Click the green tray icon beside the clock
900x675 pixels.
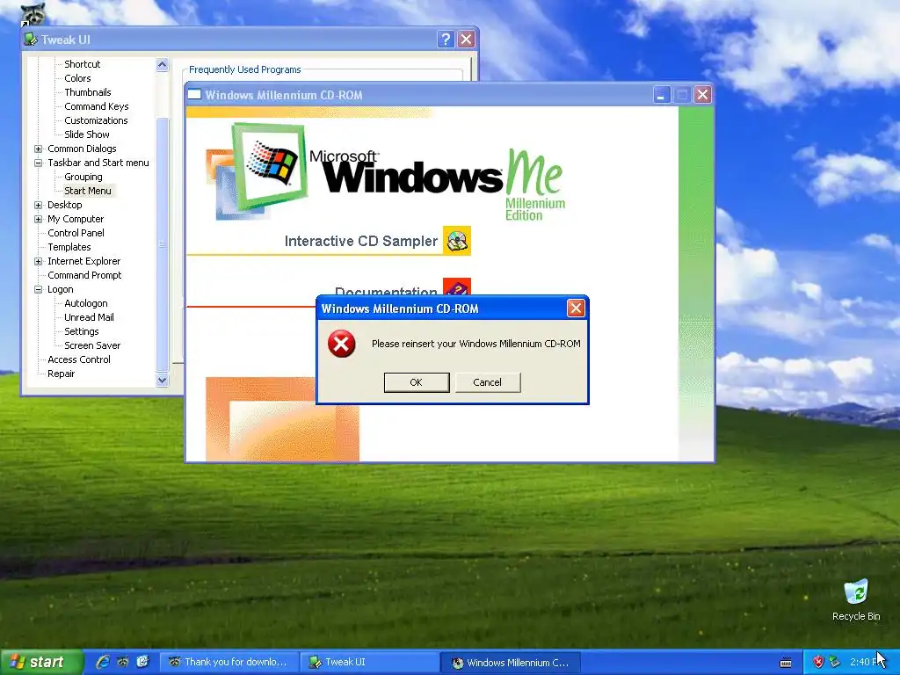[x=835, y=663]
